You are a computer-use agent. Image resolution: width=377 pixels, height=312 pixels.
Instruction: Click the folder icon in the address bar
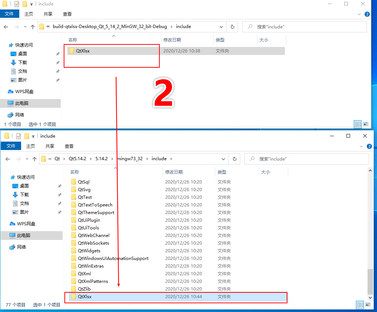click(42, 27)
